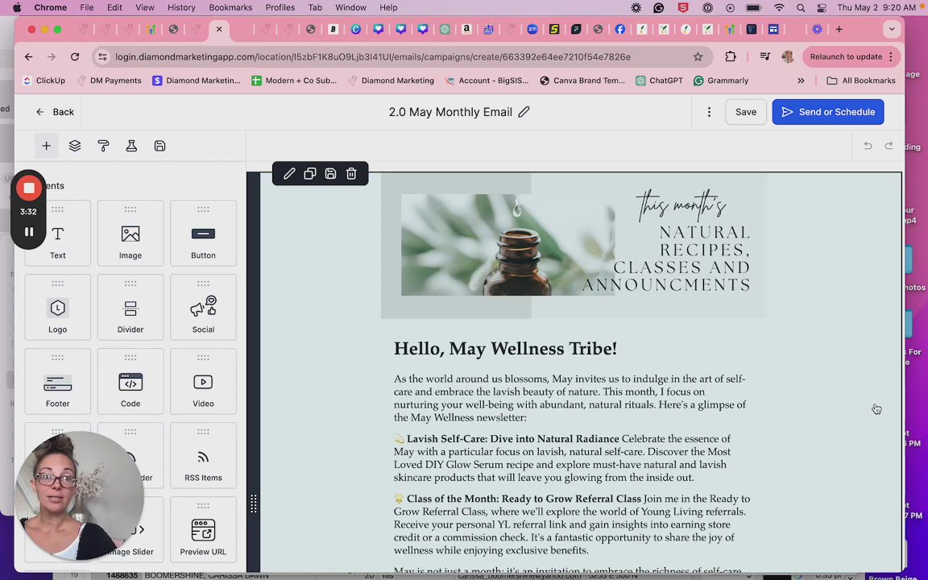Screen dimensions: 928x580
Task: Click Send or Schedule
Action: 828,112
